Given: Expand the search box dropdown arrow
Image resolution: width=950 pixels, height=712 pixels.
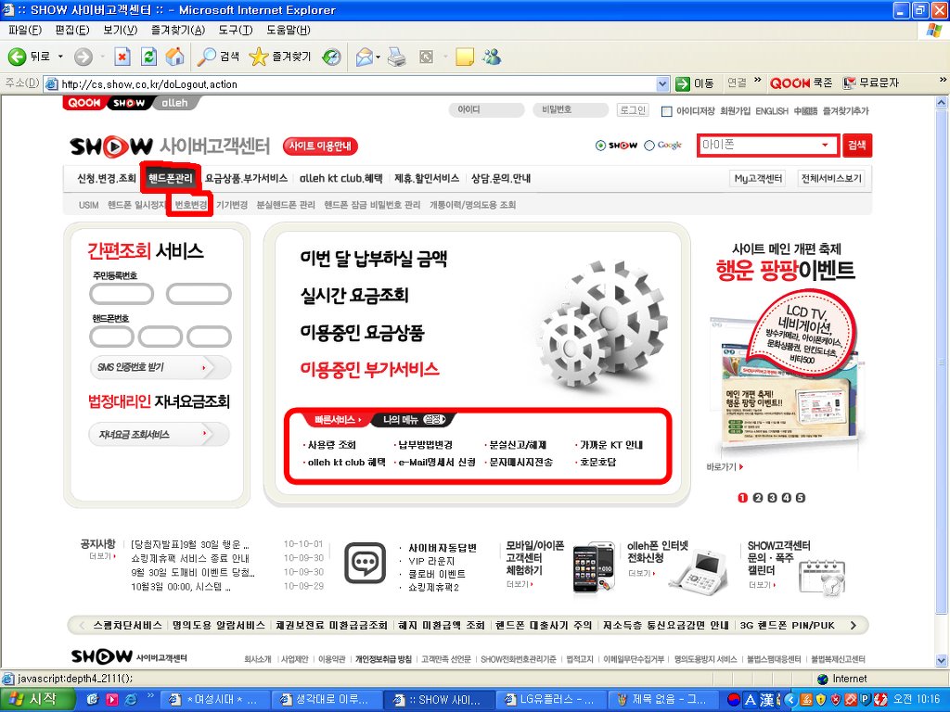Looking at the screenshot, I should click(825, 145).
